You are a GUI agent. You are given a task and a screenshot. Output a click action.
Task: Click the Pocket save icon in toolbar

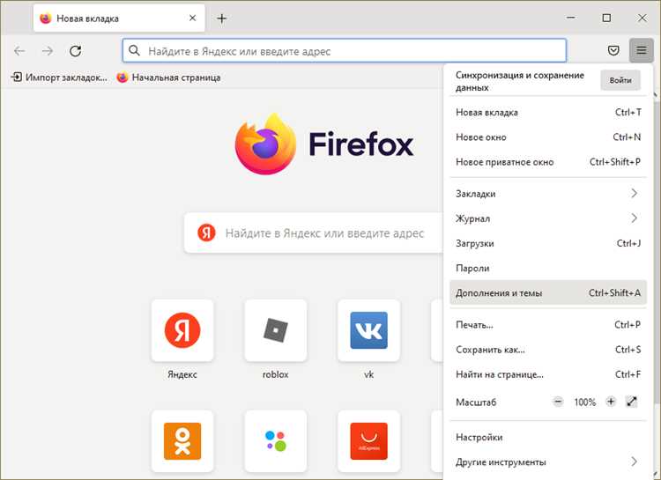point(613,50)
